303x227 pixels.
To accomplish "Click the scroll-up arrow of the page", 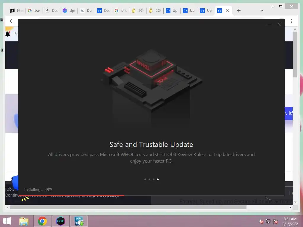I will pyautogui.click(x=295, y=29).
